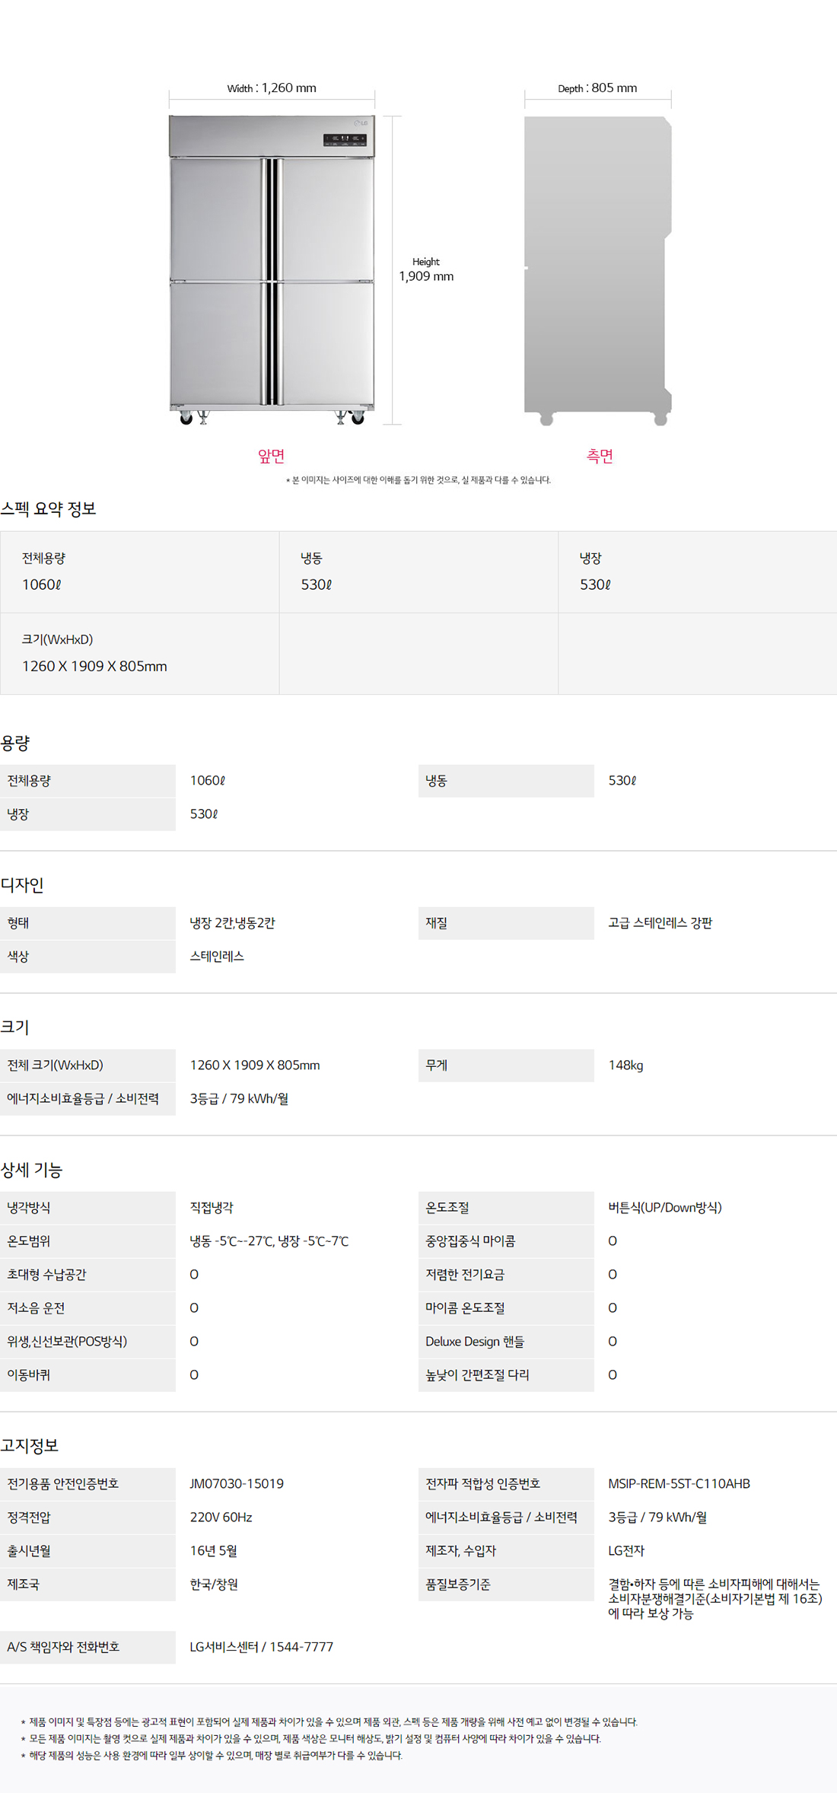Screen dimensions: 837x1793
Task: Click the red 앞면 label
Action: [x=271, y=456]
